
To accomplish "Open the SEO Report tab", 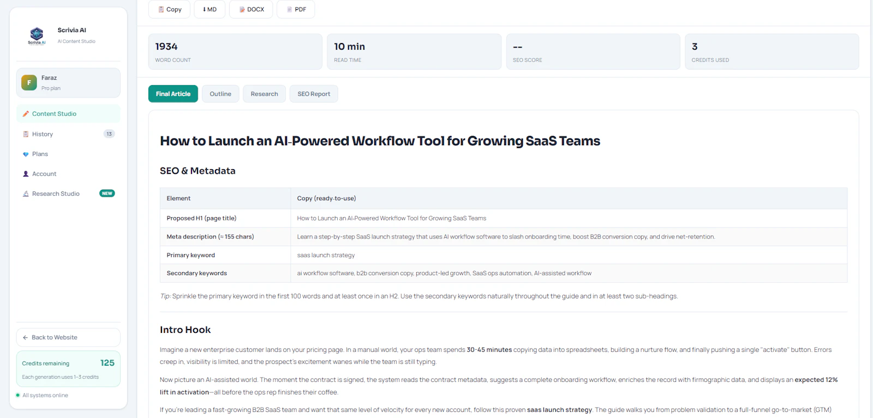I will (314, 94).
